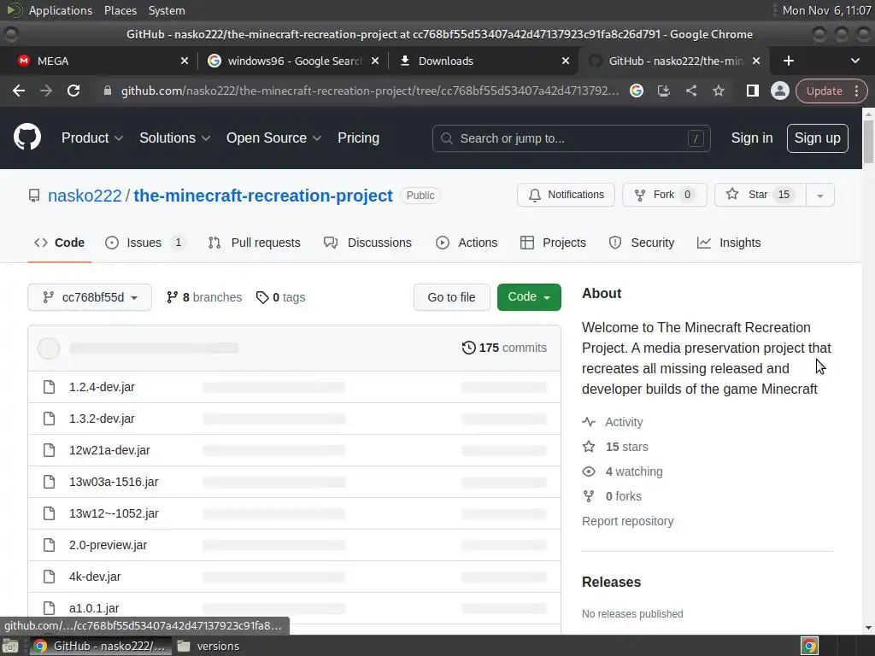Click the Chrome address bar URL
Image resolution: width=875 pixels, height=656 pixels.
(369, 91)
